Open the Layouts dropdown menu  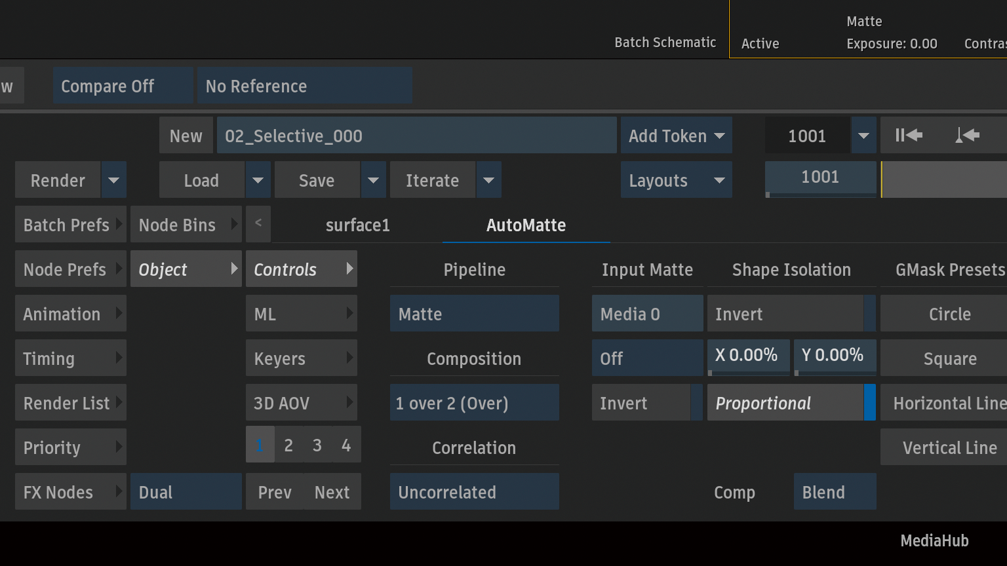coord(676,180)
